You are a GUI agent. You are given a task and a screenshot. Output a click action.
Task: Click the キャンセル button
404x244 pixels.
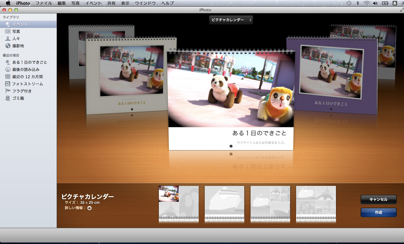coord(378,200)
